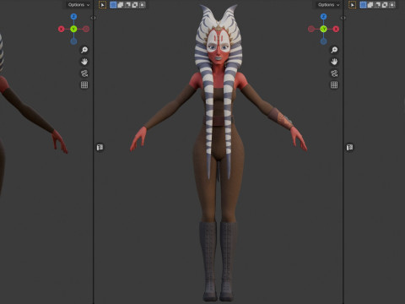
Task: Click the region arrow at right viewport's top-left edge
Action: click(x=343, y=18)
